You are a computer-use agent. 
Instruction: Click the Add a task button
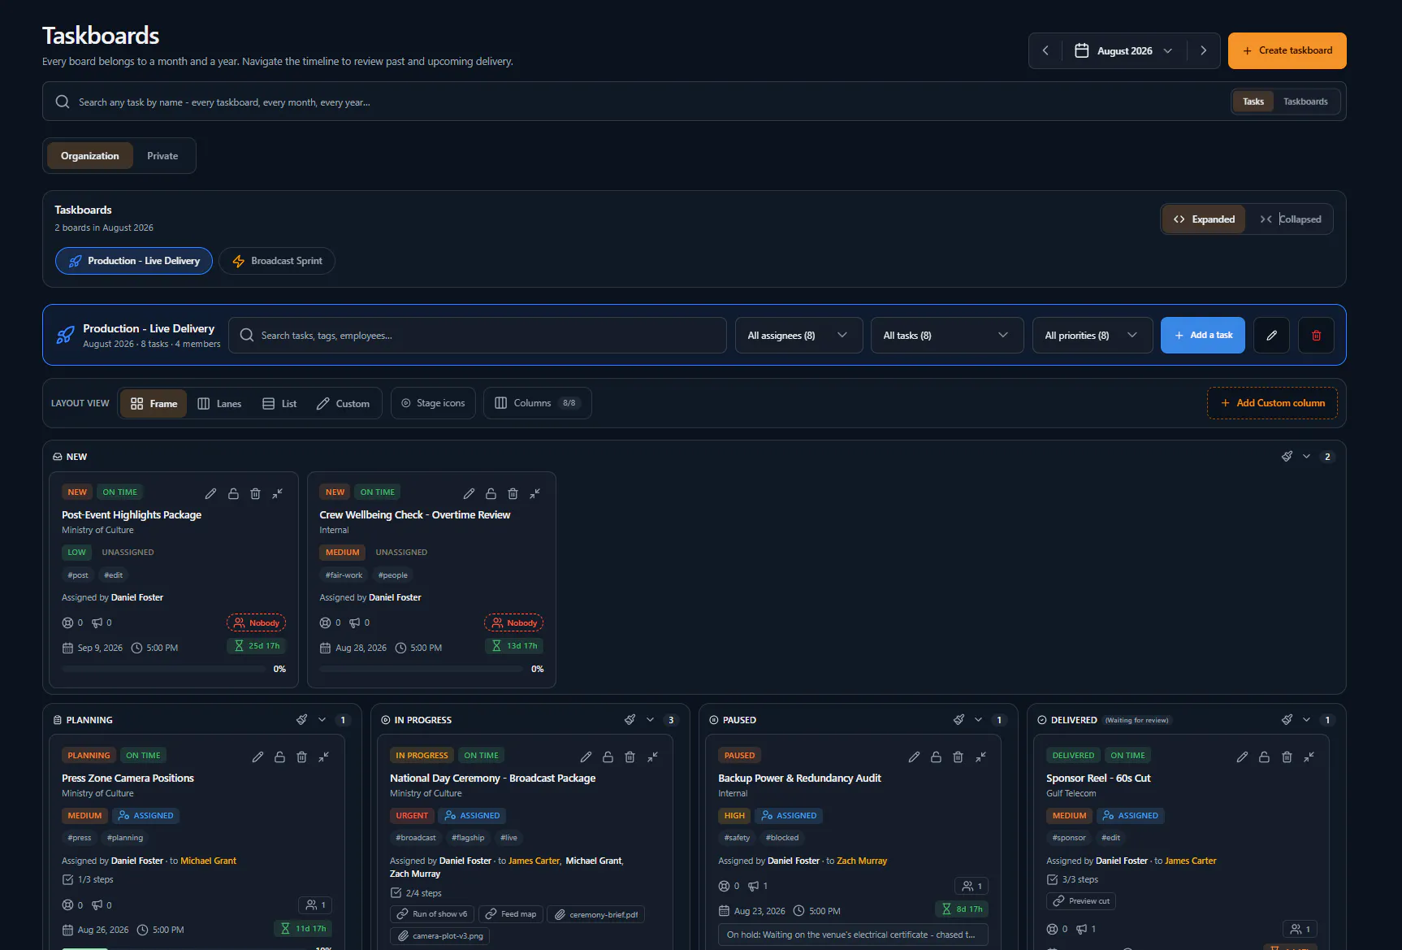tap(1202, 335)
